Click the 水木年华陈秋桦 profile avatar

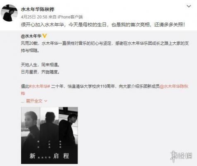tap(9, 13)
